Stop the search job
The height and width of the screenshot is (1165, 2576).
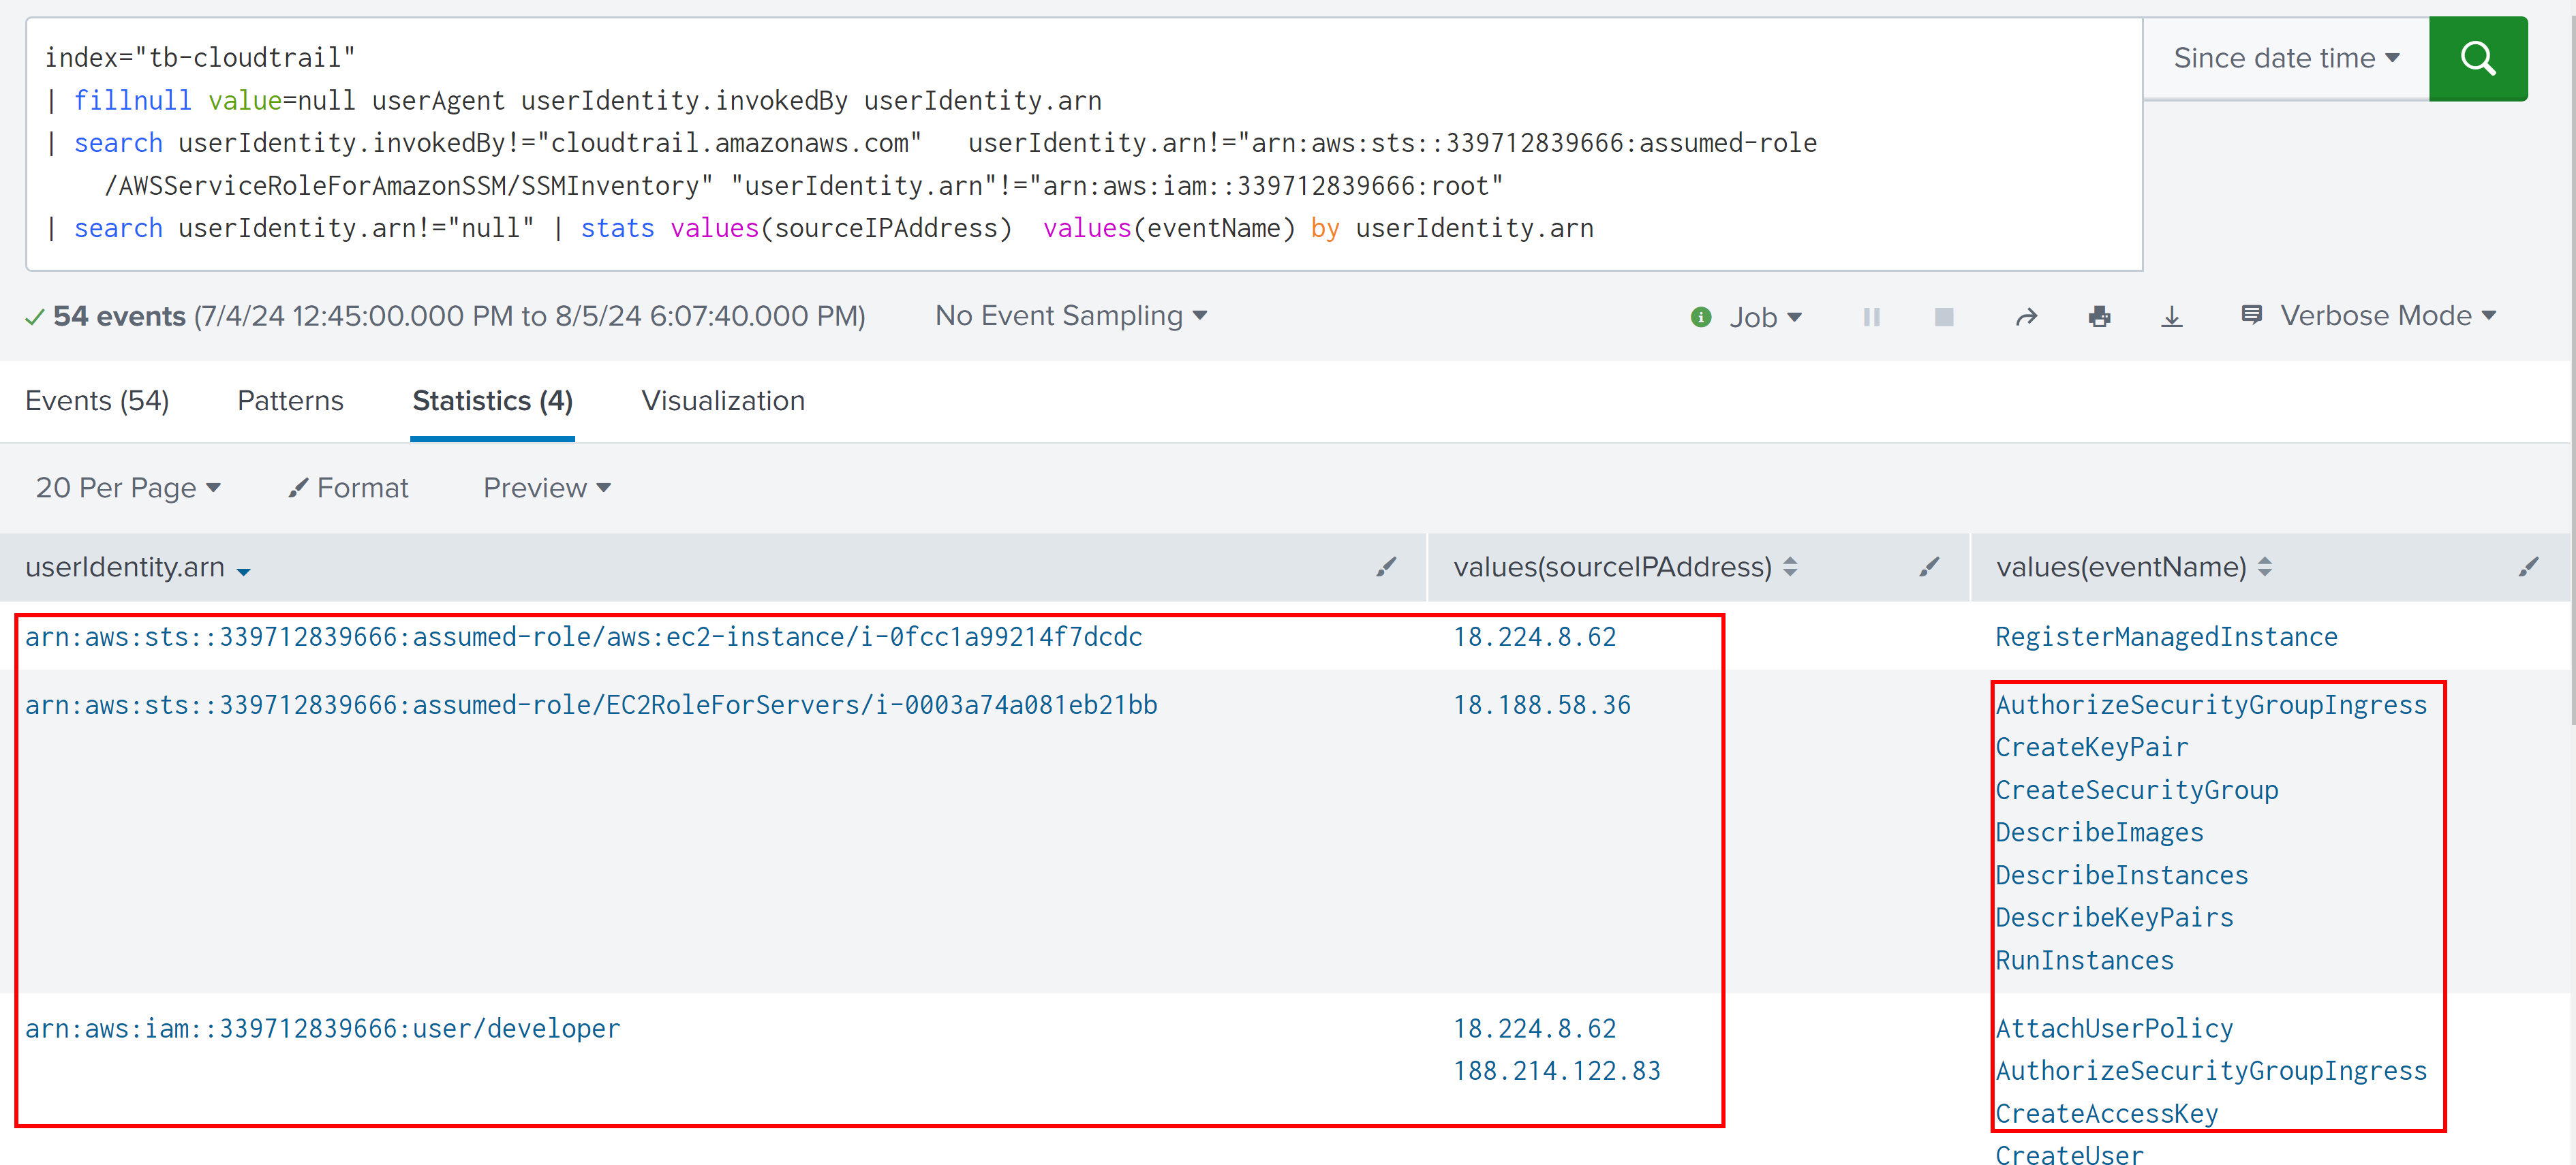pyautogui.click(x=1943, y=317)
